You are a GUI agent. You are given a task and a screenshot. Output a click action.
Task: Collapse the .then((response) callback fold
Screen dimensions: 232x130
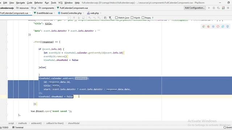click(x=7, y=42)
